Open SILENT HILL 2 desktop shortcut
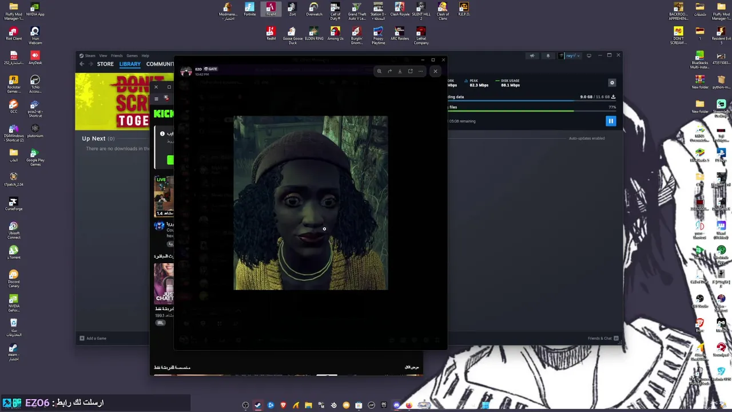This screenshot has width=732, height=412. (421, 11)
